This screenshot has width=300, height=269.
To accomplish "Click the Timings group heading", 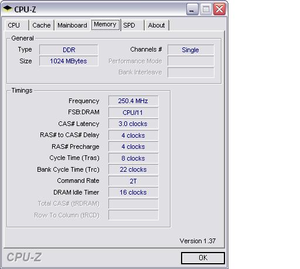I will tap(22, 91).
